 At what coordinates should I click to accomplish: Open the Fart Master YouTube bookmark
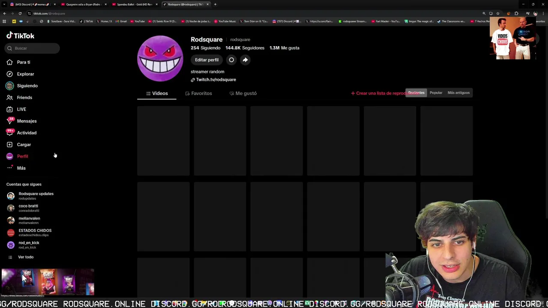tap(386, 21)
